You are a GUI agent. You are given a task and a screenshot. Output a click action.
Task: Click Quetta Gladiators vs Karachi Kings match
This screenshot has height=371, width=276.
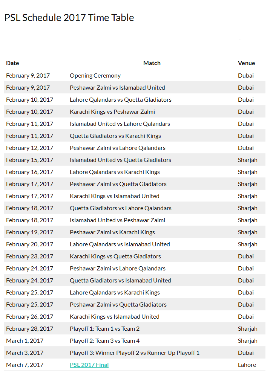pyautogui.click(x=115, y=136)
